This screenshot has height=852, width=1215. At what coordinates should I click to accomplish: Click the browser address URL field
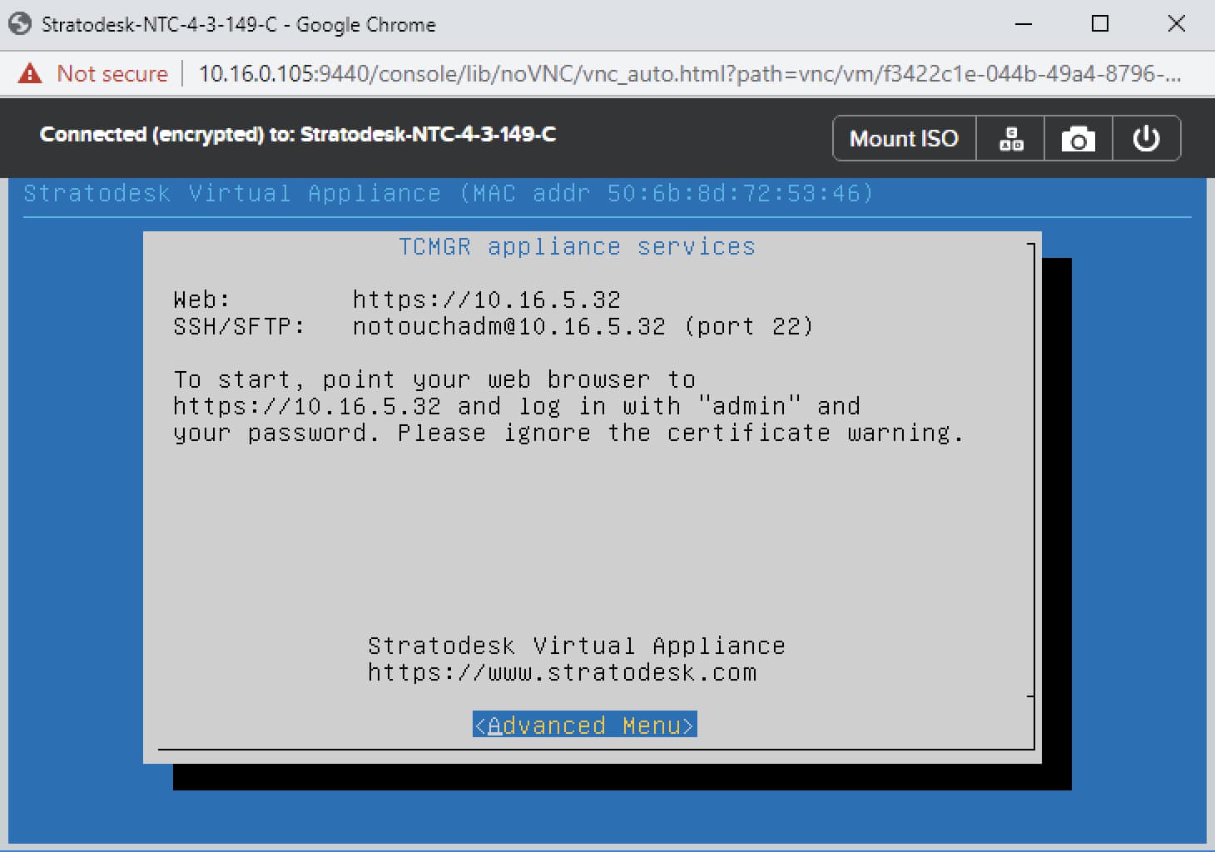click(x=689, y=73)
